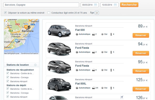Click the Fiat 500 passengers icon
This screenshot has height=100, width=155.
111,34
